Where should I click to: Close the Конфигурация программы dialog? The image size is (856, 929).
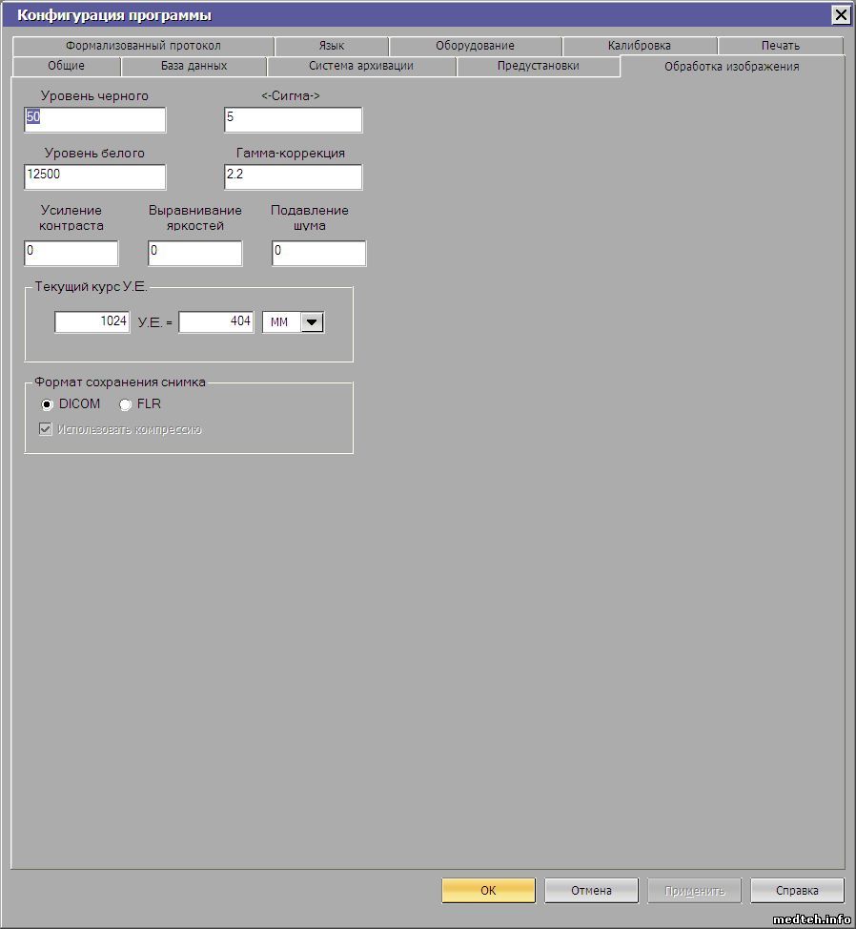coord(840,14)
